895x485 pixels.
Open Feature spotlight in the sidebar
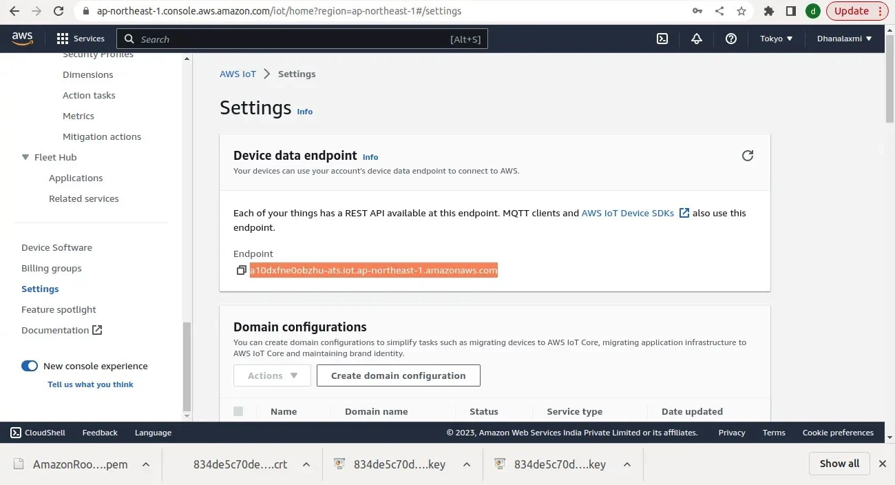pos(59,309)
